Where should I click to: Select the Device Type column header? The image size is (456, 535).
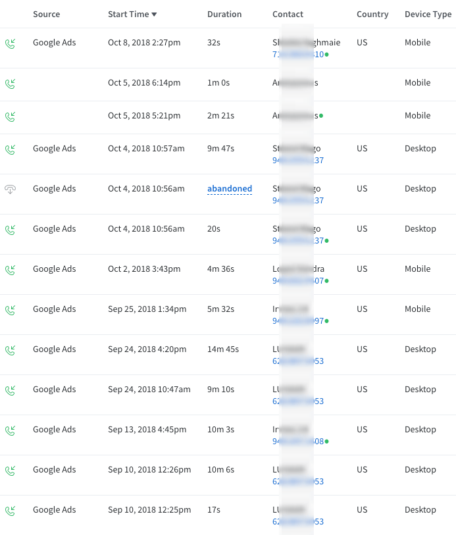coord(428,14)
